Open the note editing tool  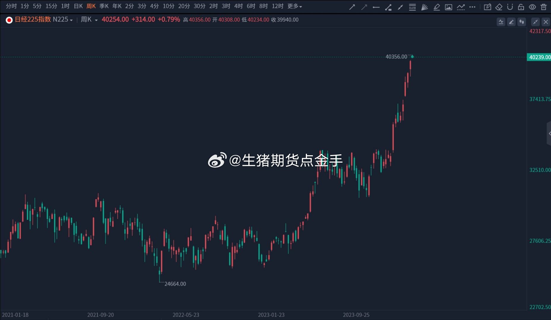(x=487, y=7)
